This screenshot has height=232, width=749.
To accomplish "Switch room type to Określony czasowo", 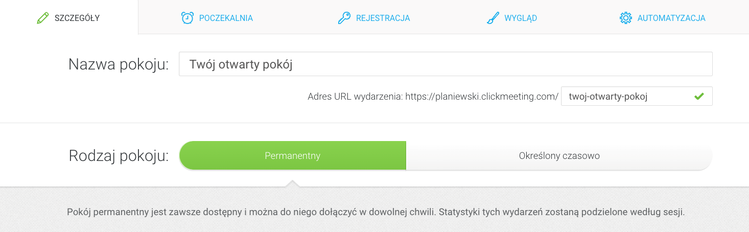I will tap(559, 156).
